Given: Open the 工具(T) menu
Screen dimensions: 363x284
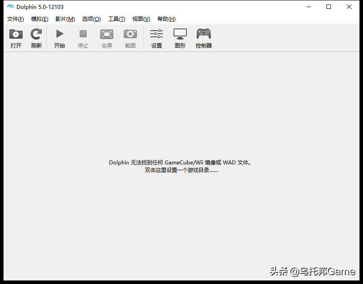Looking at the screenshot, I should coord(117,19).
